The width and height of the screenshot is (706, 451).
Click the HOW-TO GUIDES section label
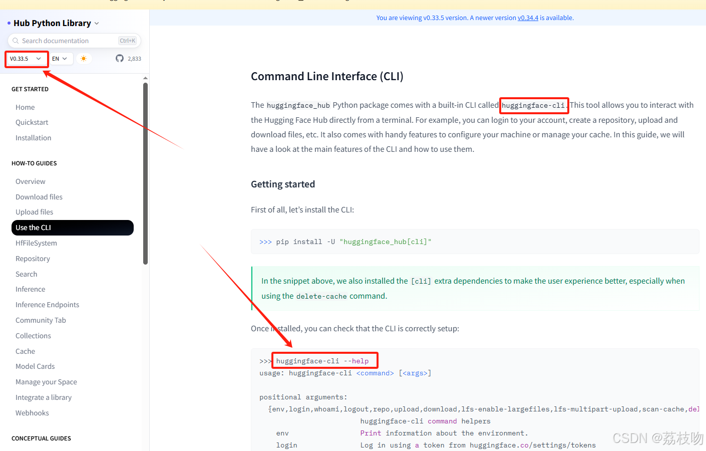point(34,163)
